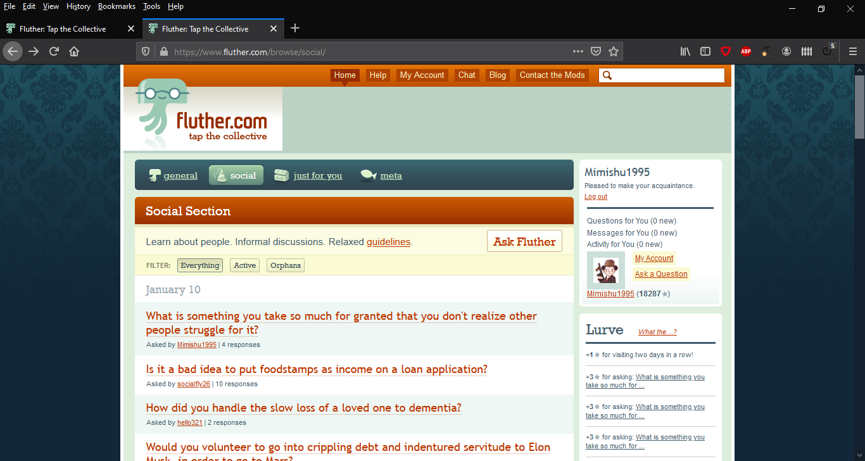Screen dimensions: 865x461
Task: Open question about things taken for granted
Action: tap(341, 323)
